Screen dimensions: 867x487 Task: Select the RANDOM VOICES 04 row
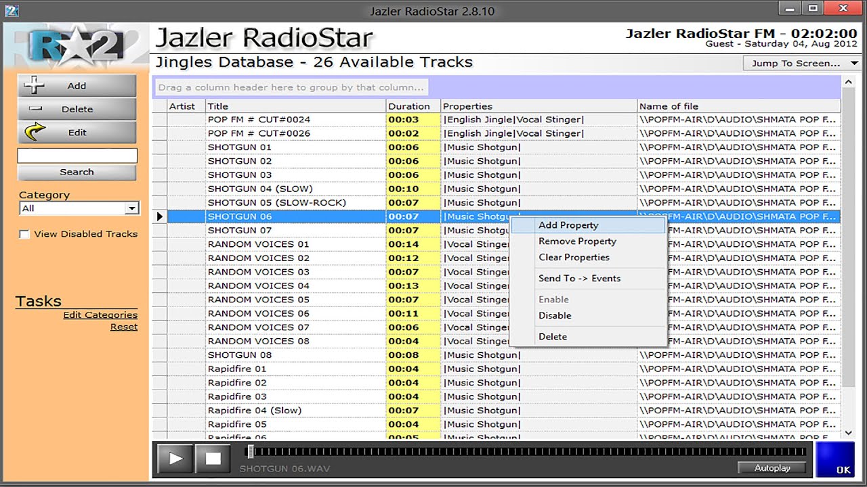pos(496,286)
